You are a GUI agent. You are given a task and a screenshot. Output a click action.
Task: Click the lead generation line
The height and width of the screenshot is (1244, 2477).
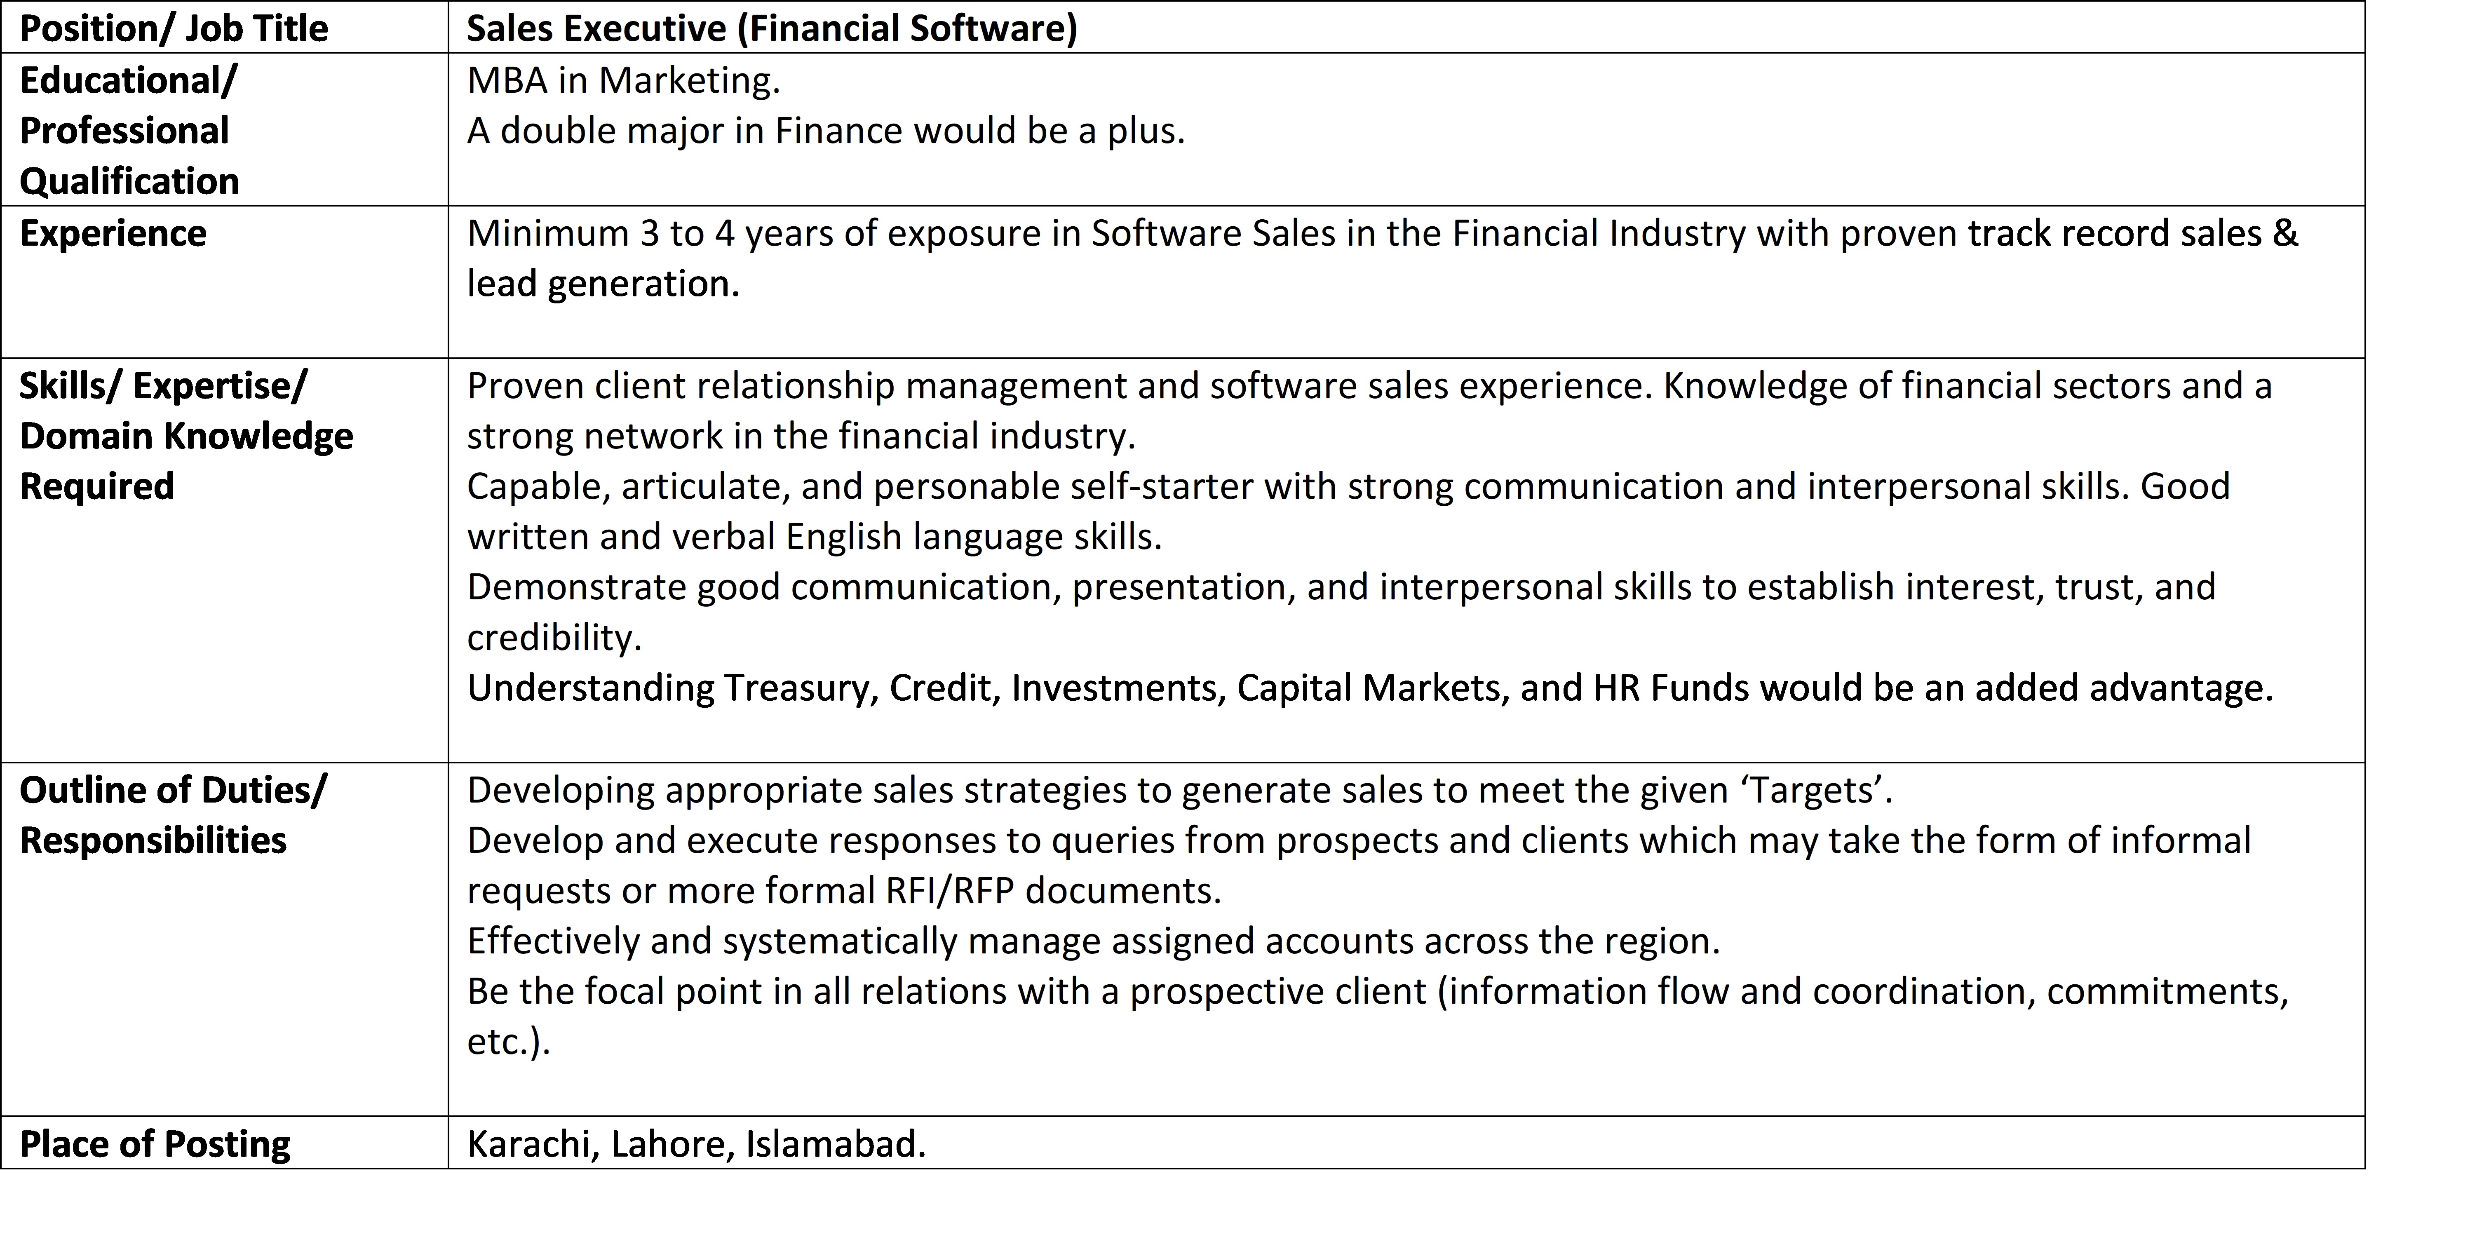click(x=603, y=284)
